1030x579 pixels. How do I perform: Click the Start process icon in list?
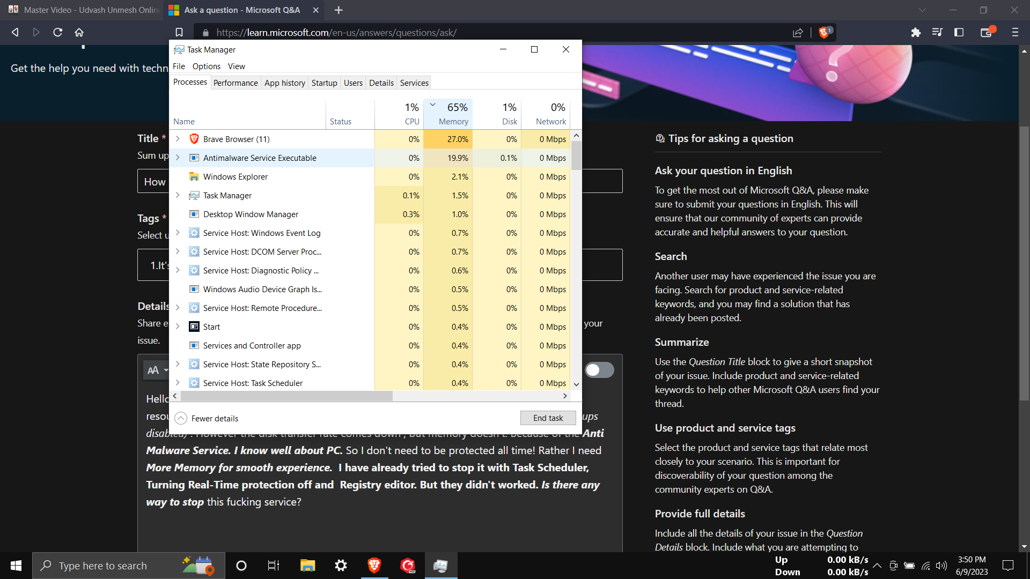pyautogui.click(x=194, y=326)
